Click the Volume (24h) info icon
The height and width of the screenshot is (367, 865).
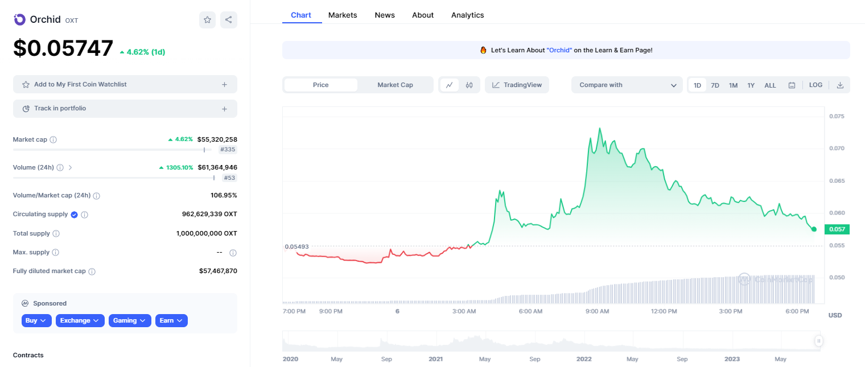[x=60, y=168]
